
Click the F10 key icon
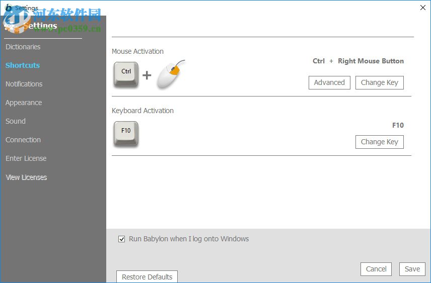[x=126, y=134]
